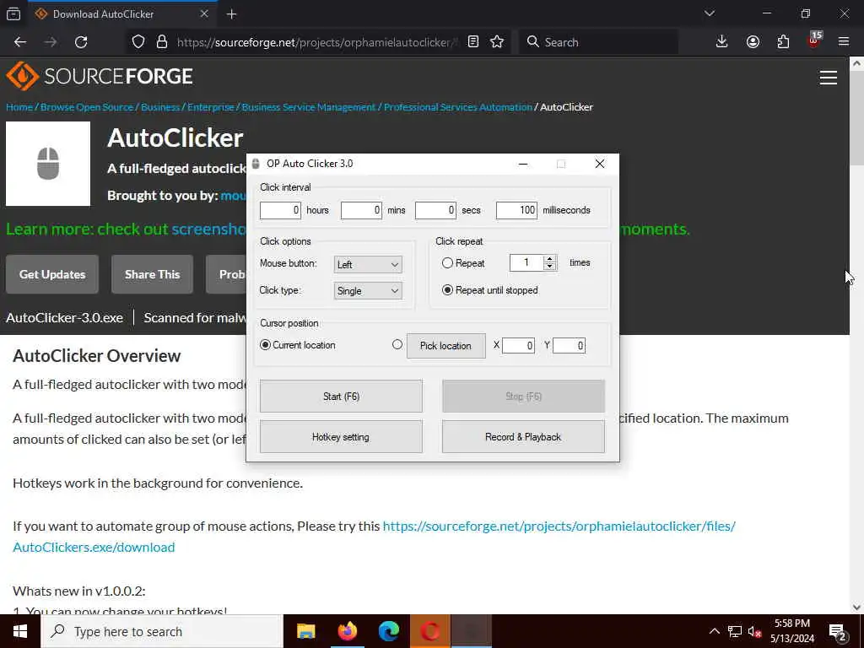Open Microsoft Edge from the taskbar
This screenshot has height=648, width=864.
click(389, 631)
